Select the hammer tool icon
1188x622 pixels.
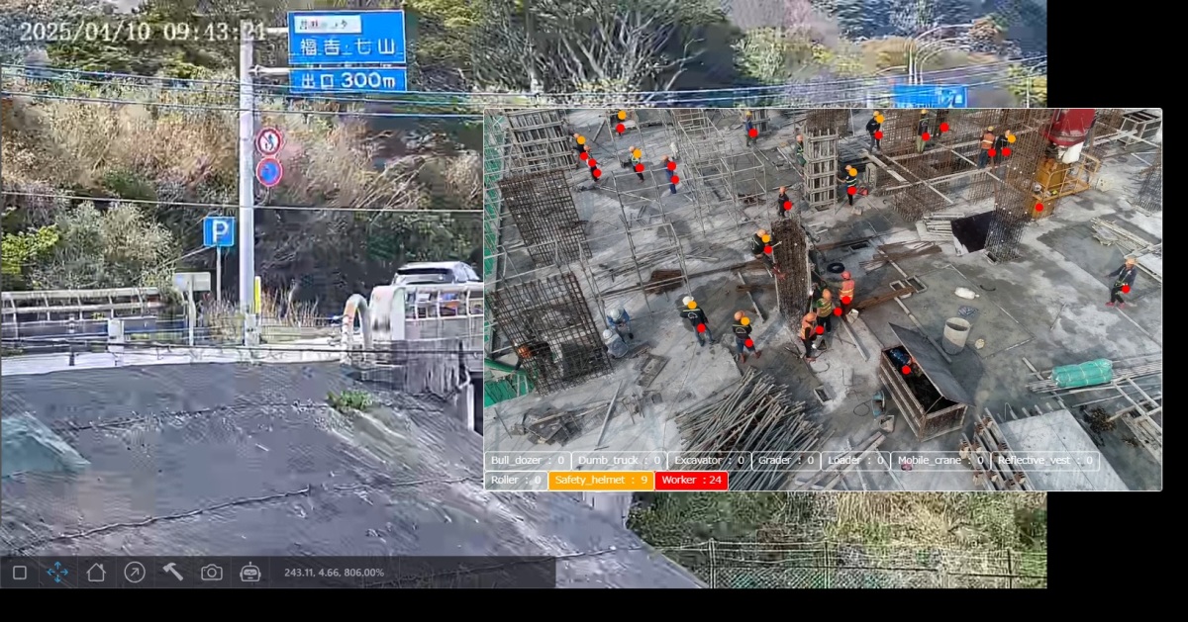click(x=173, y=572)
